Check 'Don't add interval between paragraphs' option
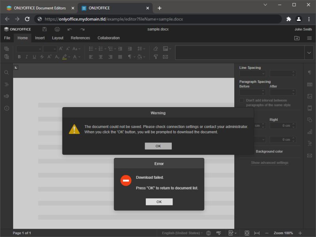 click(241, 100)
